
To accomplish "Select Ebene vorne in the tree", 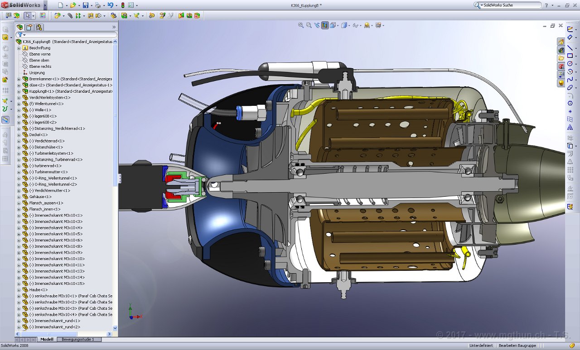I will (40, 54).
